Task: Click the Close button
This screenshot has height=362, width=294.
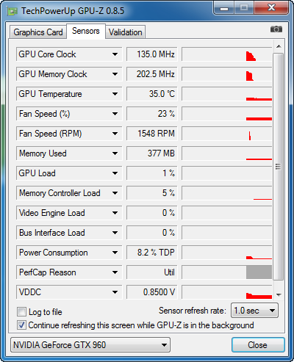Action: (x=258, y=345)
